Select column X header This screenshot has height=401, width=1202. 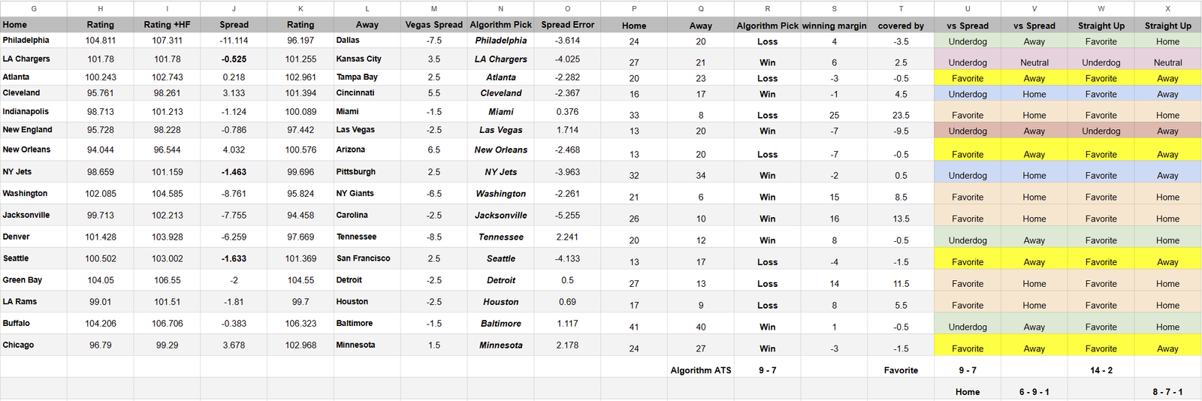(1167, 9)
